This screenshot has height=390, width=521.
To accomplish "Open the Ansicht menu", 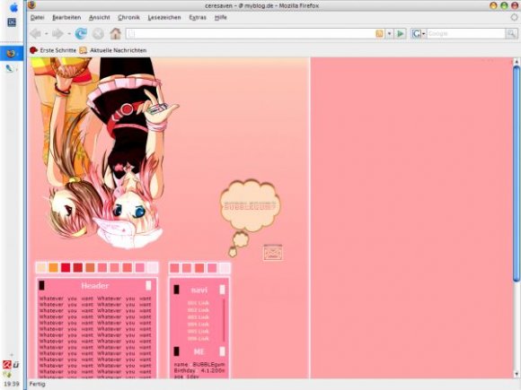I will 100,17.
